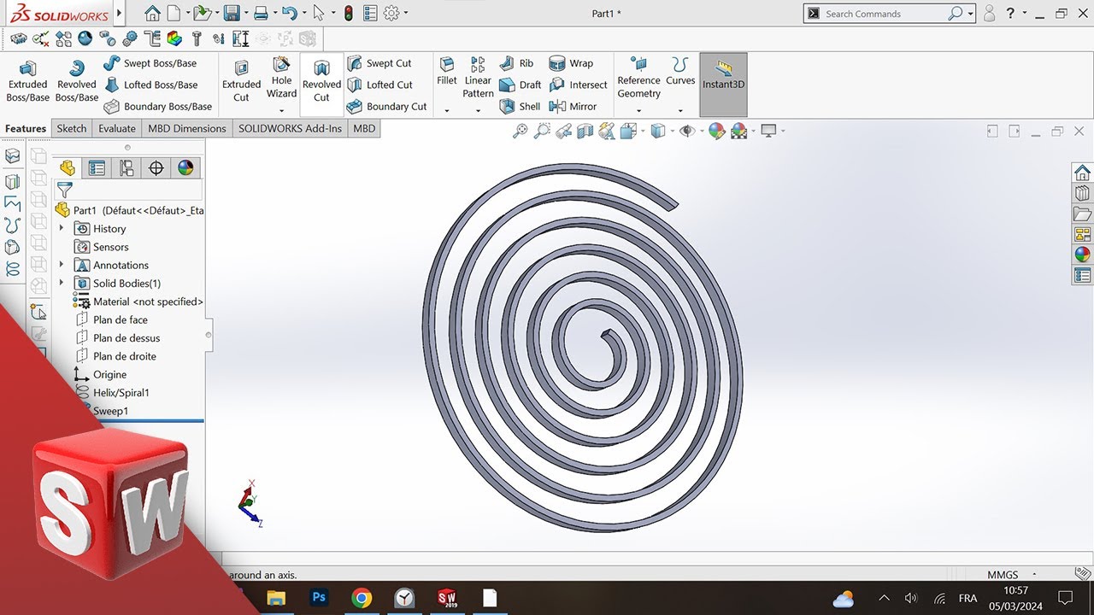This screenshot has height=615, width=1094.
Task: Click the Rebuild traffic light icon
Action: tap(348, 13)
